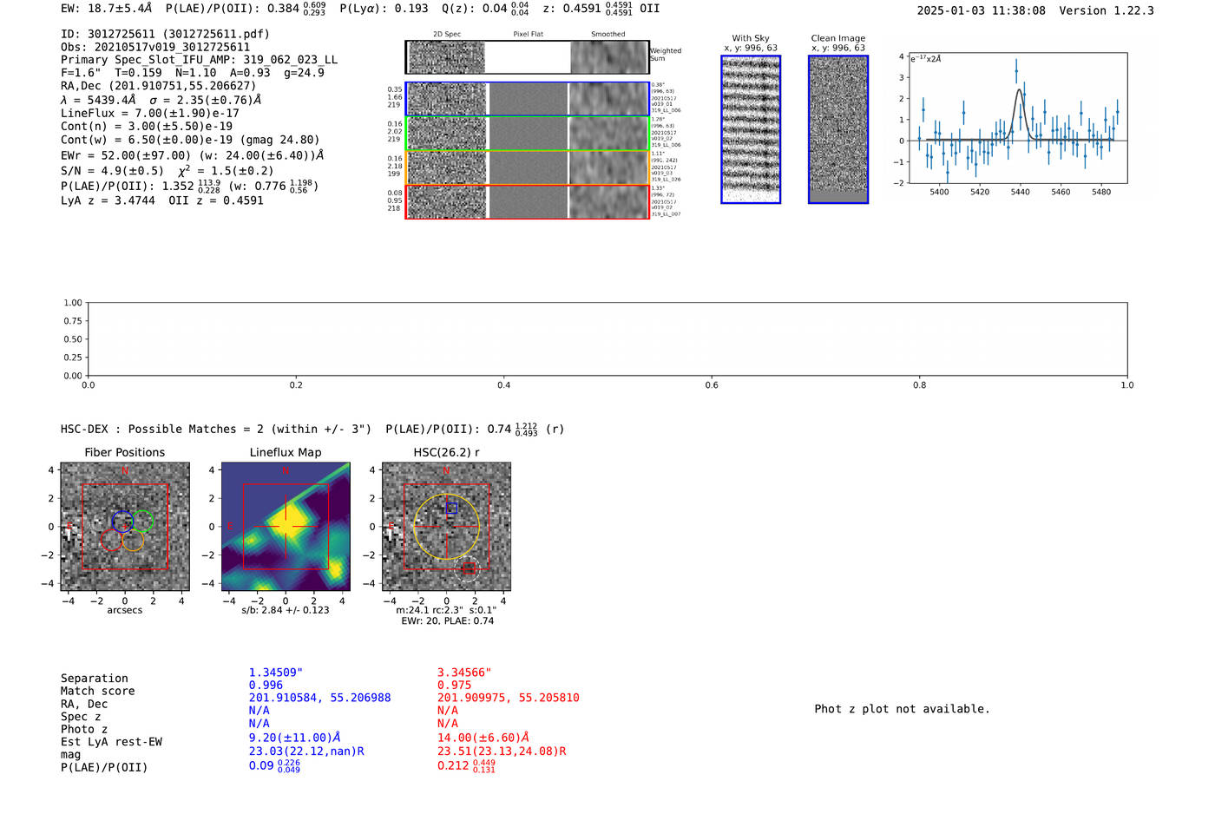
Task: Click the orange fiber circle in Fiber Positions
Action: tap(133, 541)
